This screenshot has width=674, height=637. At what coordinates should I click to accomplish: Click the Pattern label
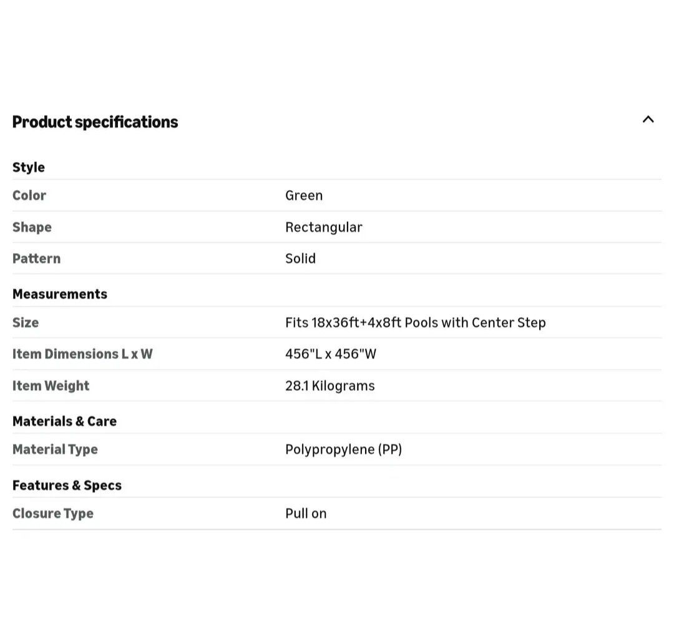coord(36,258)
